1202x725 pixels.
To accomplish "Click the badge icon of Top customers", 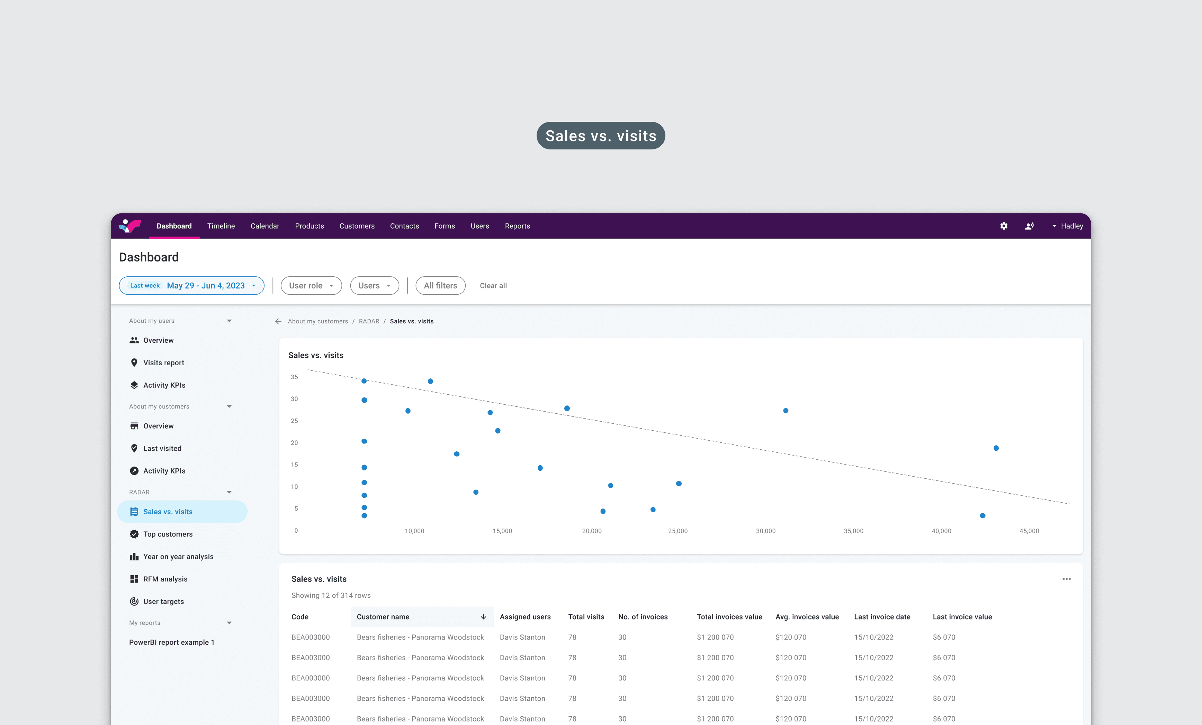I will coord(134,534).
